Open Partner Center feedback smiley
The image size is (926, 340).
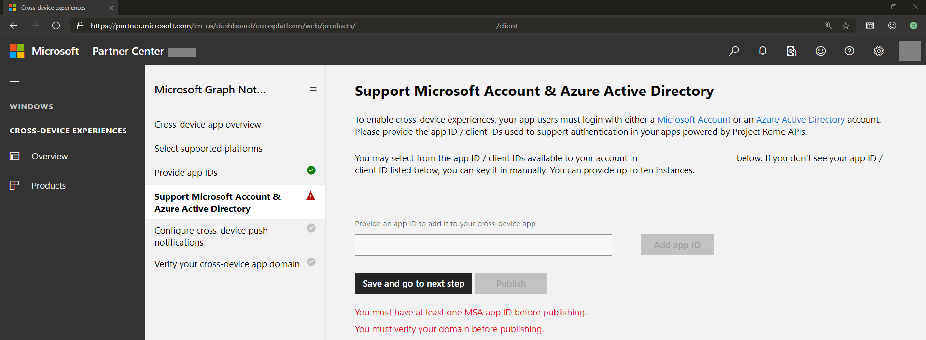(x=821, y=51)
